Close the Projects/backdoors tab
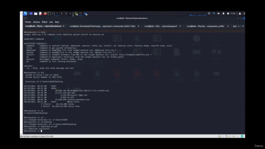Viewport: 265px width, 149px height. pos(63,26)
